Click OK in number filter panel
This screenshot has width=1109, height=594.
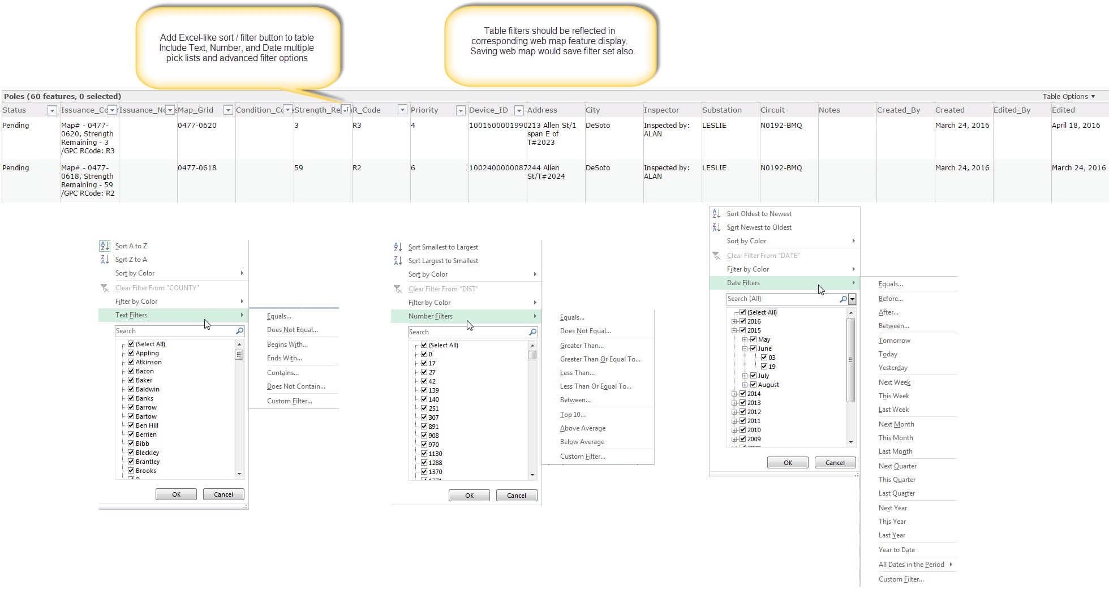pos(469,496)
